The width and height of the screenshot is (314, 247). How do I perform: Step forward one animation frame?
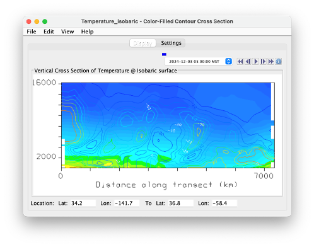(263, 62)
